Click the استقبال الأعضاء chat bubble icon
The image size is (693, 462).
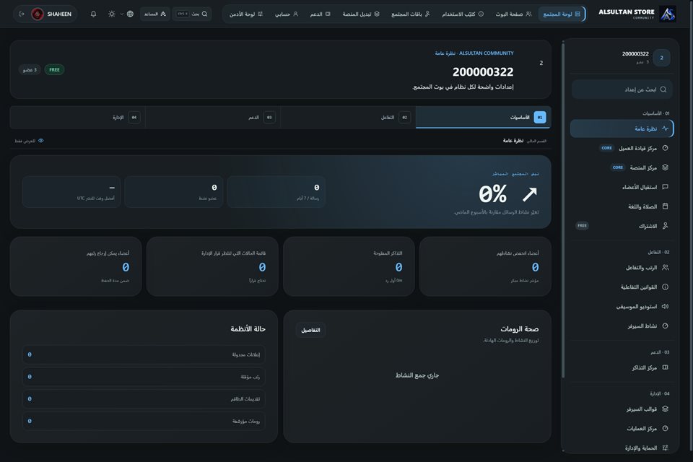[x=665, y=187]
